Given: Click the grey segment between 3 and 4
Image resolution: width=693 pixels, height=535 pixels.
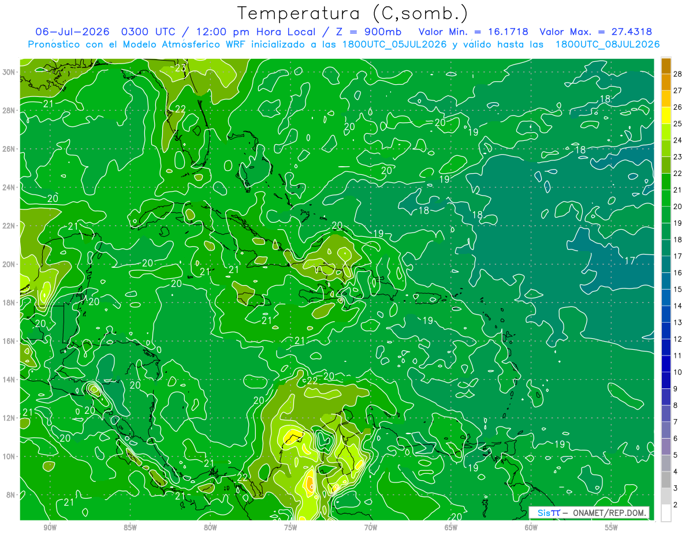Looking at the screenshot, I should 666,480.
